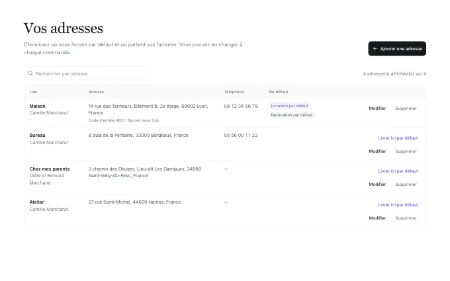The height and width of the screenshot is (281, 450).
Task: Click the name Odile et Bernard Marchand
Action: pos(47,179)
